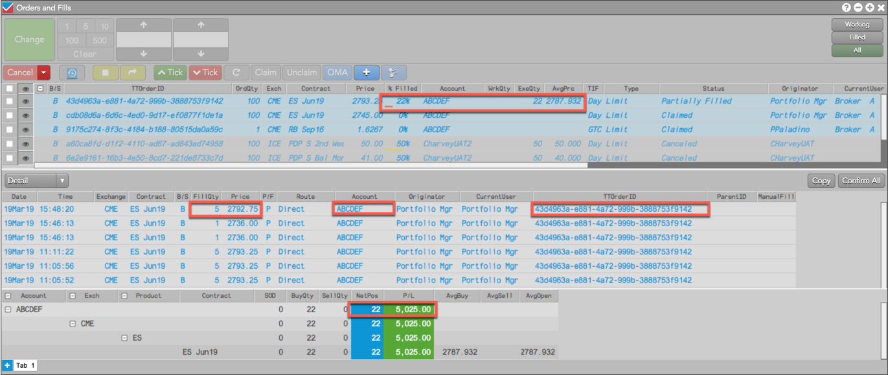Check the box for order 9175c274

(10, 130)
